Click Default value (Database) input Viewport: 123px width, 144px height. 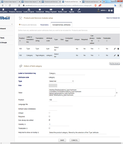[x=53, y=109]
